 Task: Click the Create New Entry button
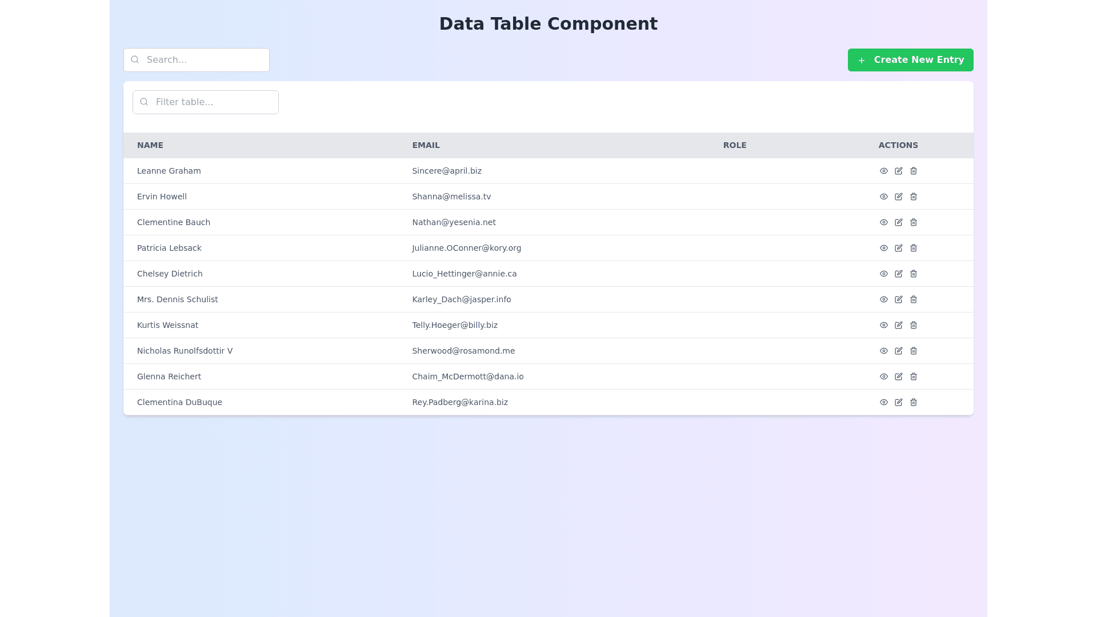[x=910, y=60]
